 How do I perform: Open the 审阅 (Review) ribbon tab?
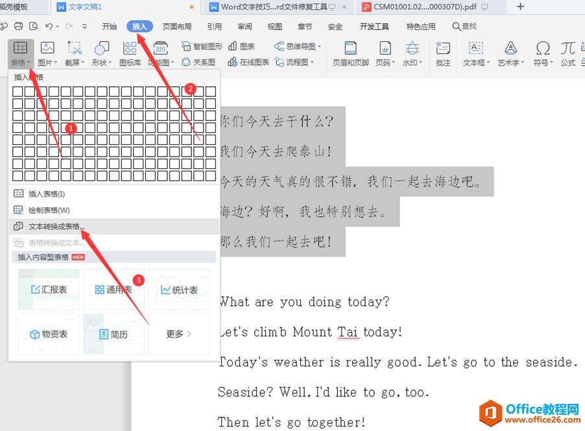coord(245,27)
